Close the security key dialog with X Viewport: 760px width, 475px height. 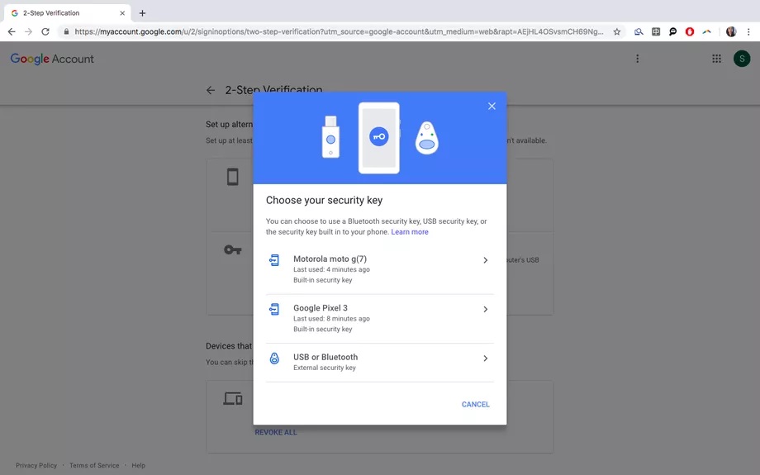pyautogui.click(x=492, y=106)
